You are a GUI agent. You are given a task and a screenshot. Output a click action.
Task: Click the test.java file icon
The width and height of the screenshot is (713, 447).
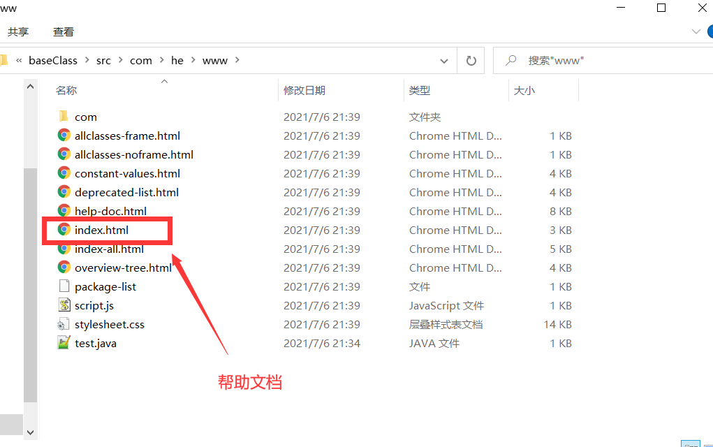click(x=64, y=343)
